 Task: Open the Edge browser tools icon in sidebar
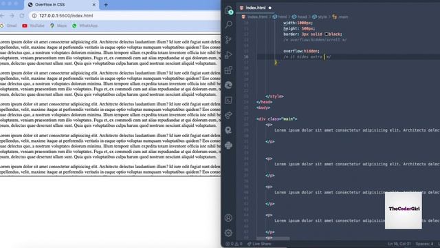coord(228,85)
